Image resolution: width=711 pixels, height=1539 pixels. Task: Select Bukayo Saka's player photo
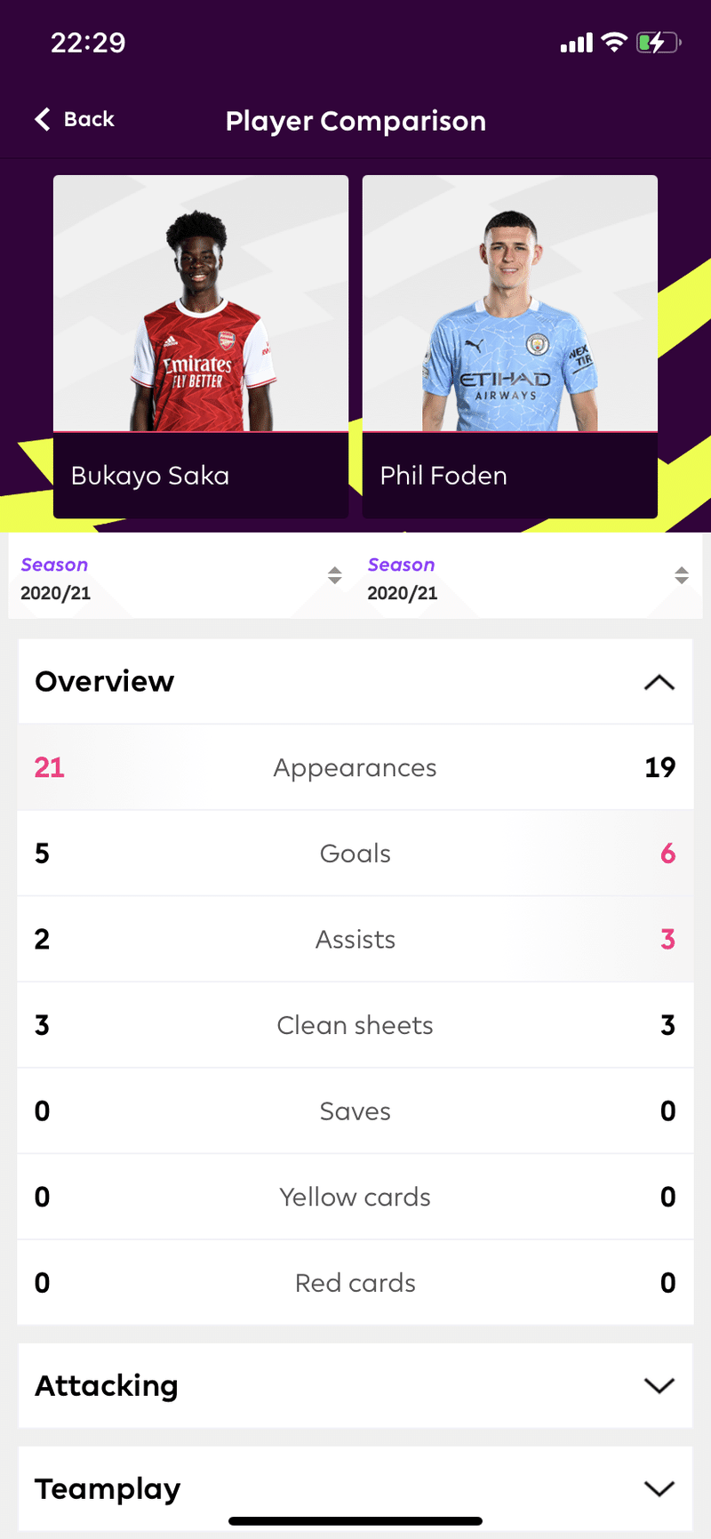pyautogui.click(x=201, y=303)
